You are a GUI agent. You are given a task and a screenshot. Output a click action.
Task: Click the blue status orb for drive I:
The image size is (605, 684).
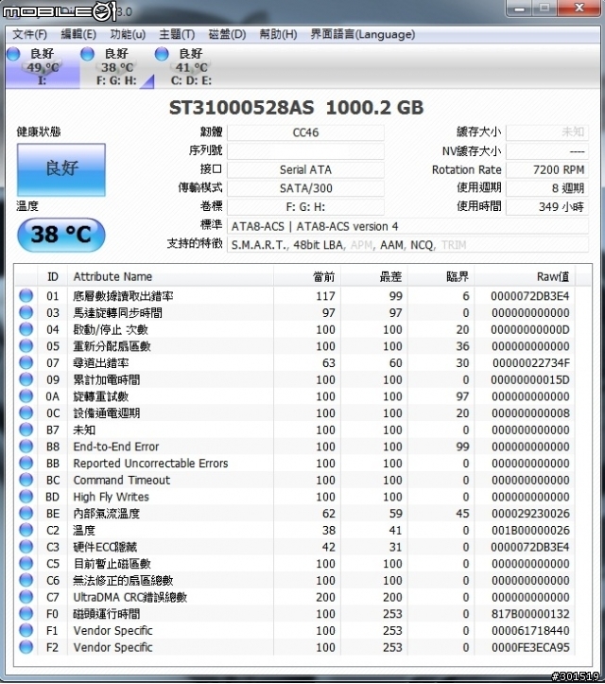point(13,54)
